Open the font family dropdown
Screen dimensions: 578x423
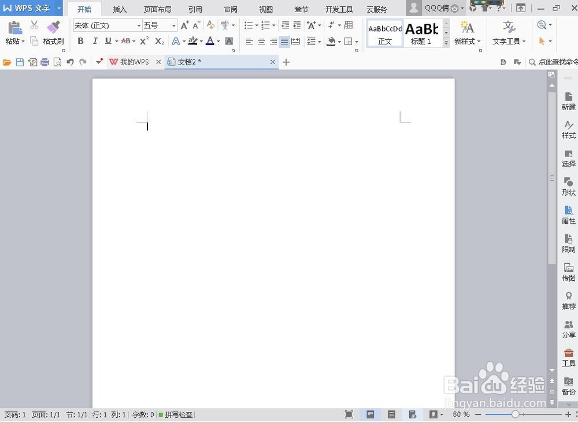[139, 25]
